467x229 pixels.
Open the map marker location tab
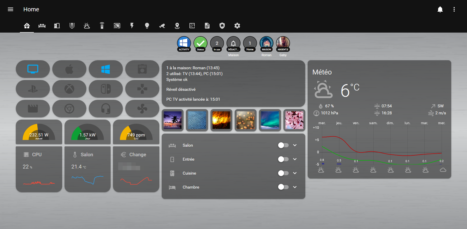pyautogui.click(x=177, y=26)
